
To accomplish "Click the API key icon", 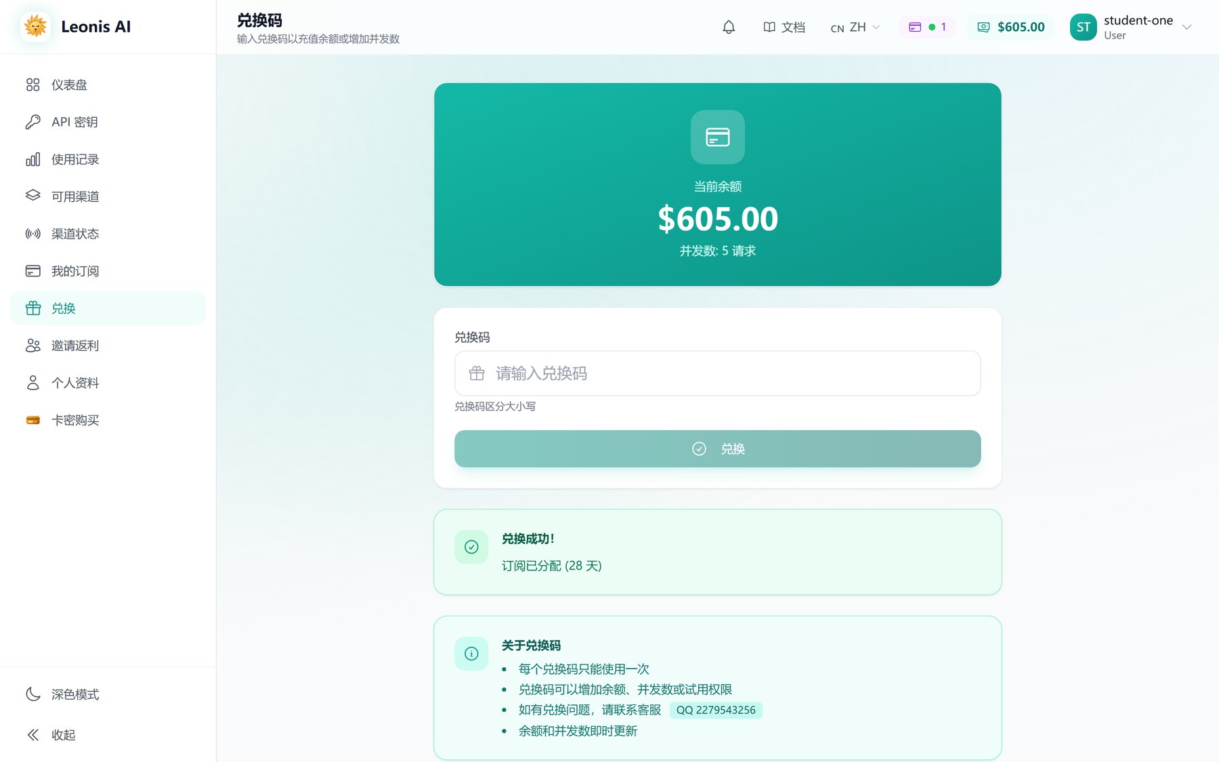I will (33, 122).
